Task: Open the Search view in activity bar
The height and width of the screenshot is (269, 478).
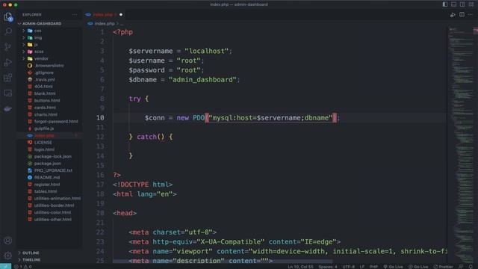Action: coord(8,31)
